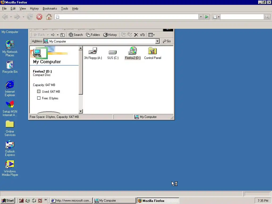Click the 'Capacity: 647 MB' text in info pane
272x204 pixels.
pyautogui.click(x=44, y=85)
